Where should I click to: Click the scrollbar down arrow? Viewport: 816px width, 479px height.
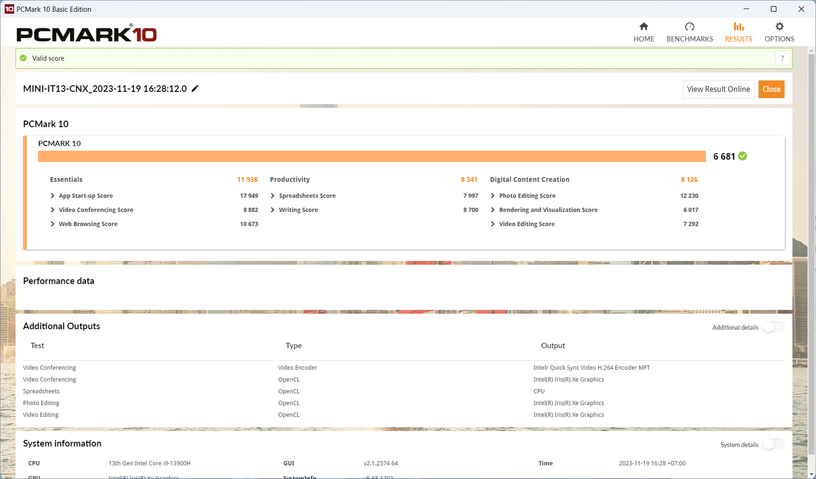point(811,474)
